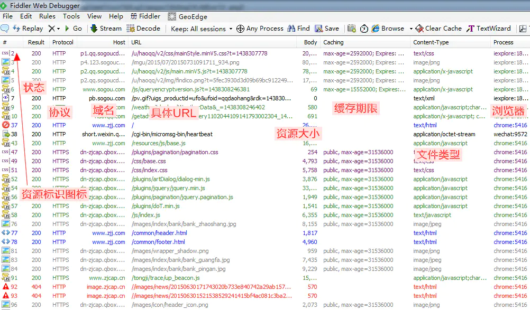Sort by the Host column header
Screen dimensions: 530x310
pyautogui.click(x=103, y=42)
